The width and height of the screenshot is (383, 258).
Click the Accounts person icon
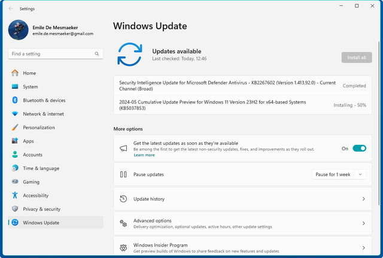coord(15,154)
